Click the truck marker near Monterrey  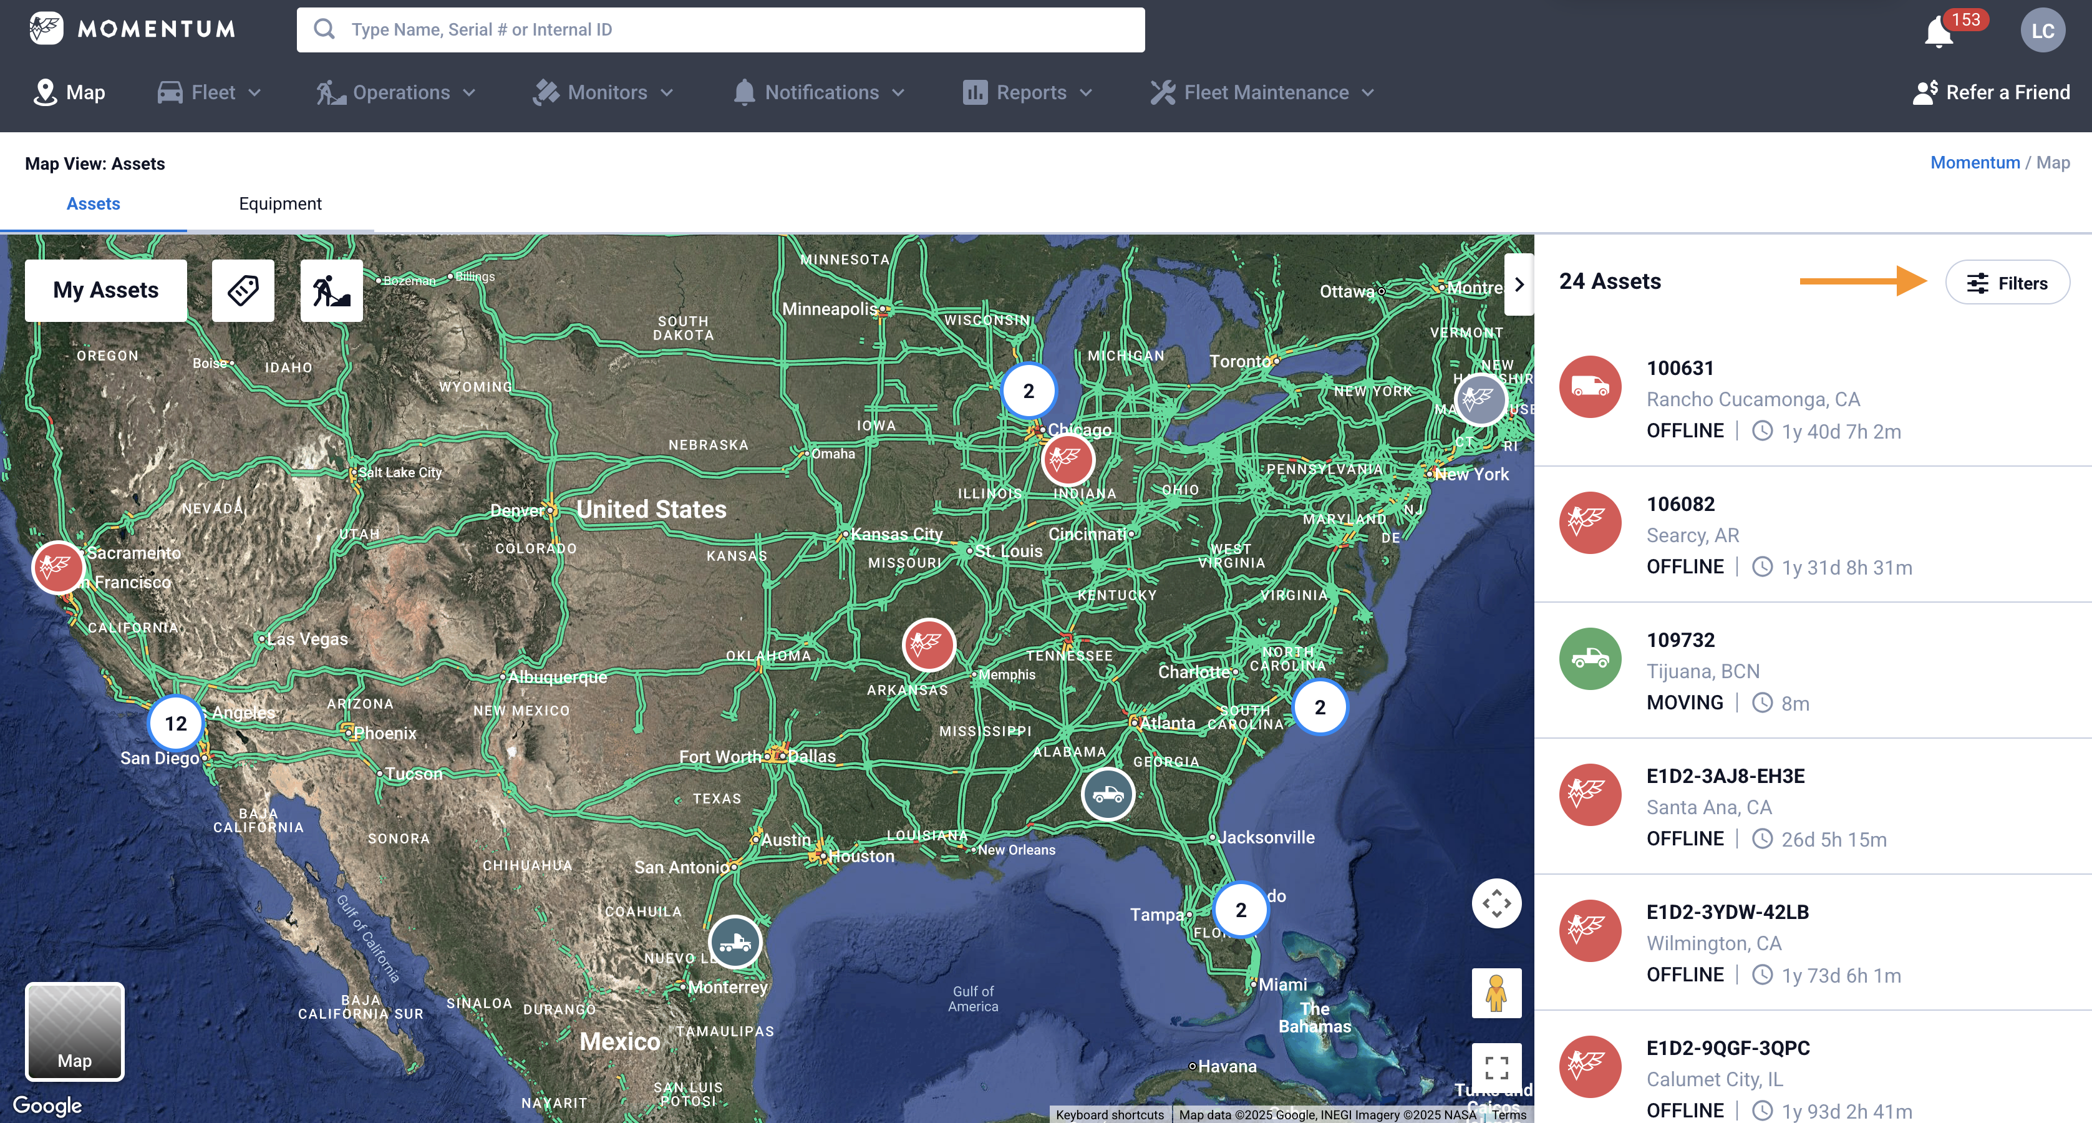tap(735, 943)
